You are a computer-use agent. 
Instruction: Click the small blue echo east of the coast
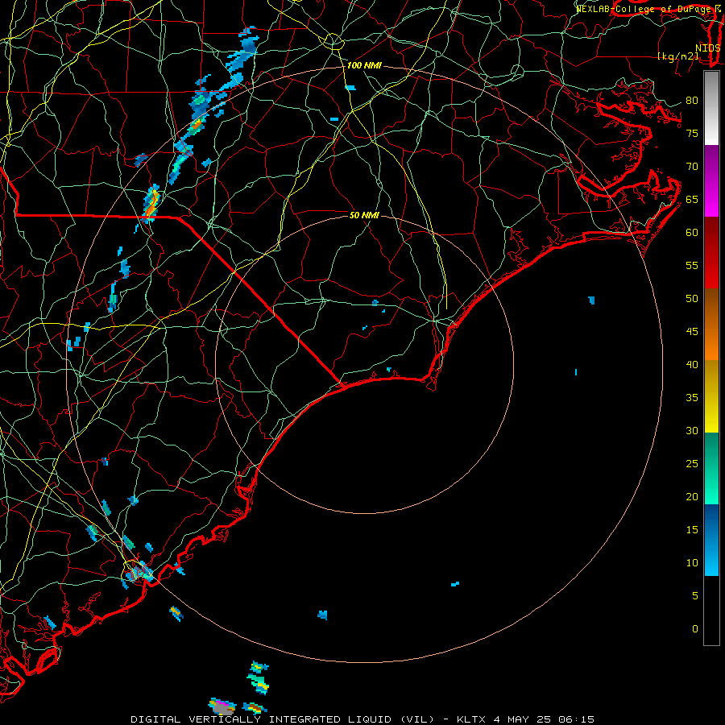coord(591,300)
